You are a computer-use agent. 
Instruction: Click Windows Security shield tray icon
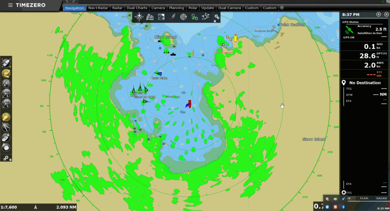[x=327, y=199]
